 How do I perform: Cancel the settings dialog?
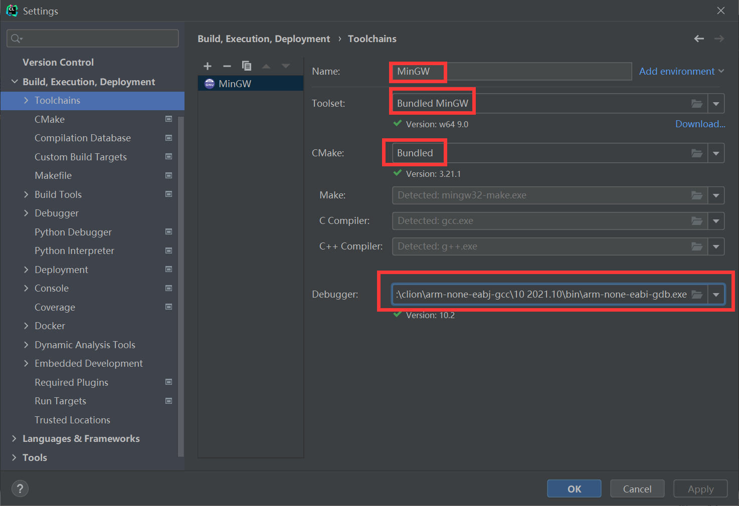[637, 489]
